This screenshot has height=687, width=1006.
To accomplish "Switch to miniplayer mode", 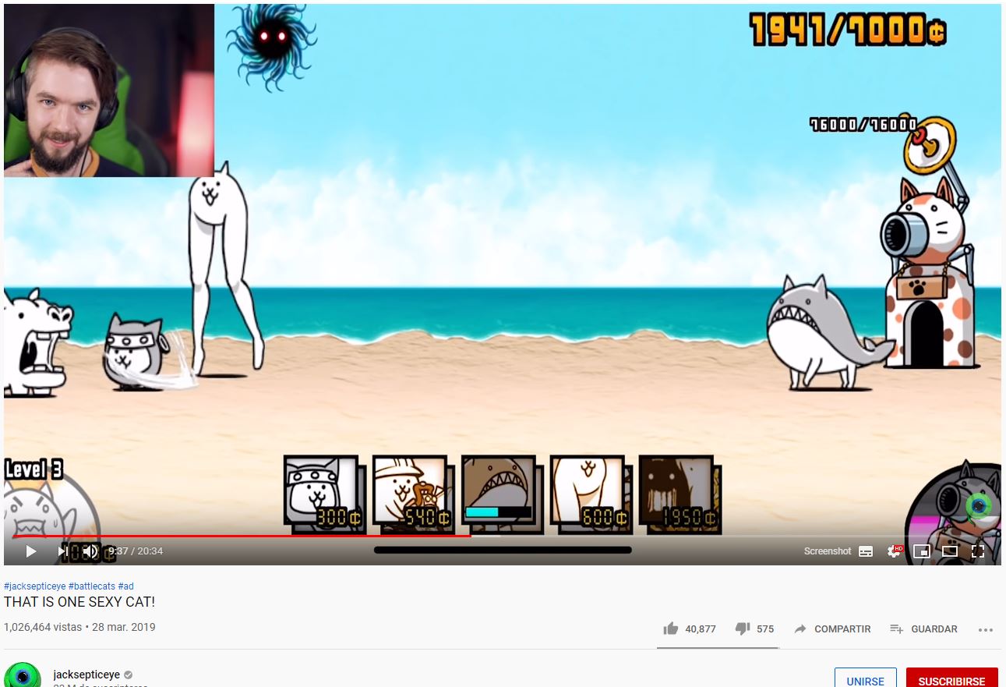I will 922,551.
